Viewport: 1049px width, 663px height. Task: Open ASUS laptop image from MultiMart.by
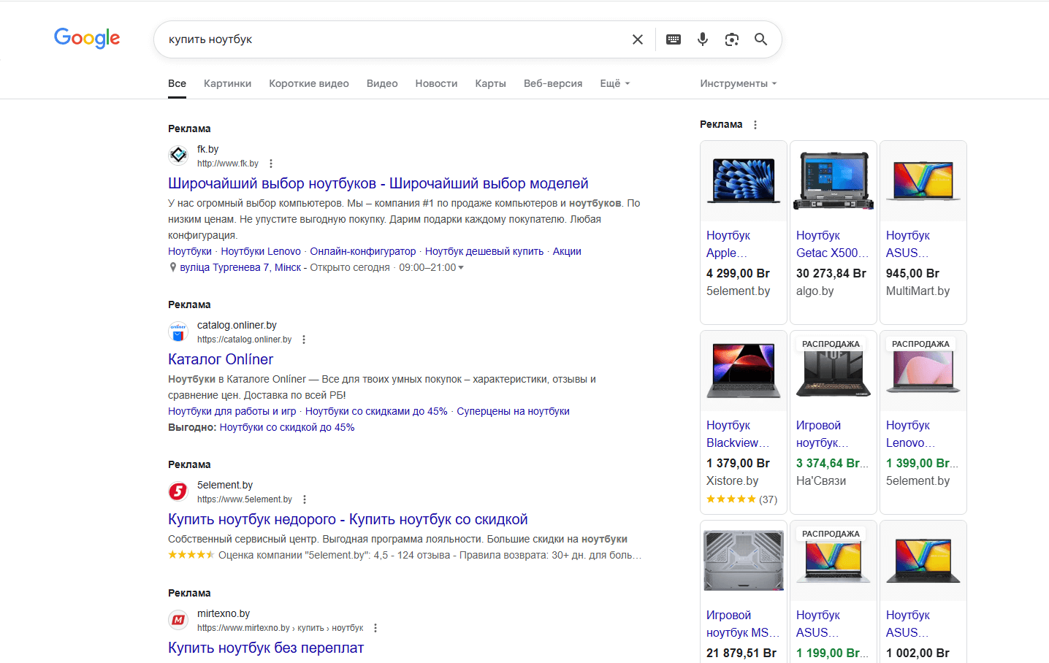click(x=923, y=181)
